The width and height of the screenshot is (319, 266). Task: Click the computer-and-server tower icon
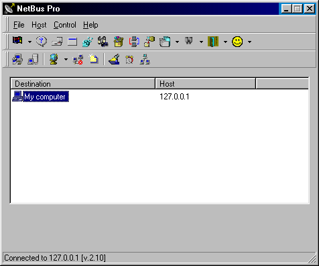click(x=33, y=59)
